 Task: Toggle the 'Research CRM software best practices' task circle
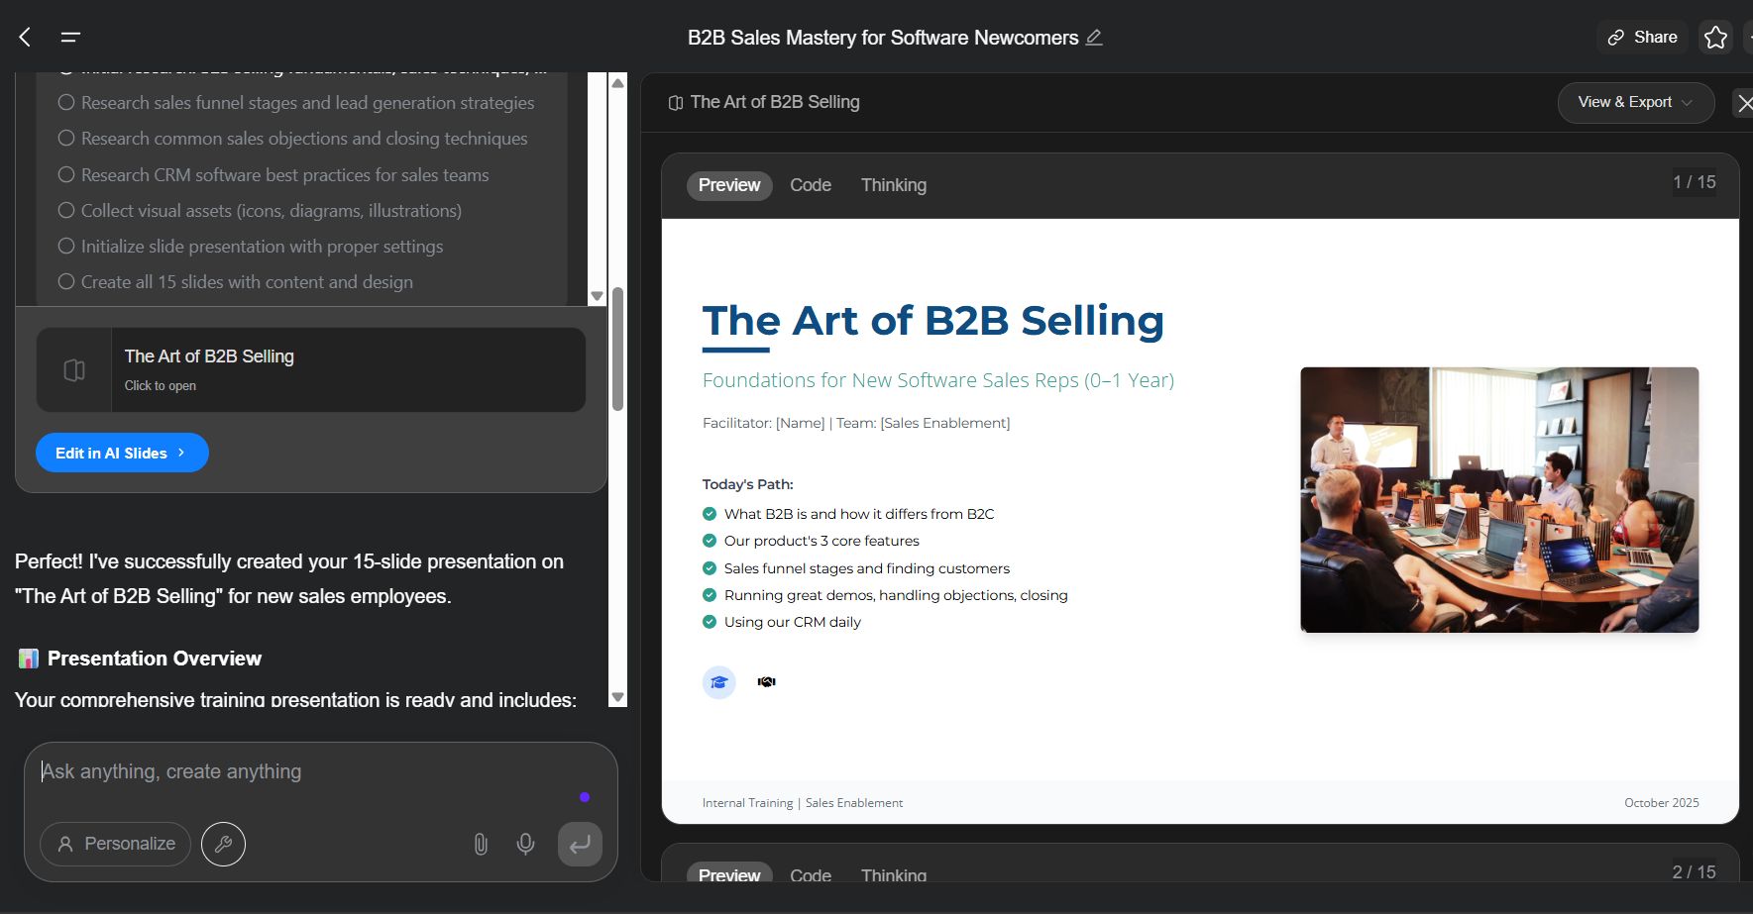66,174
